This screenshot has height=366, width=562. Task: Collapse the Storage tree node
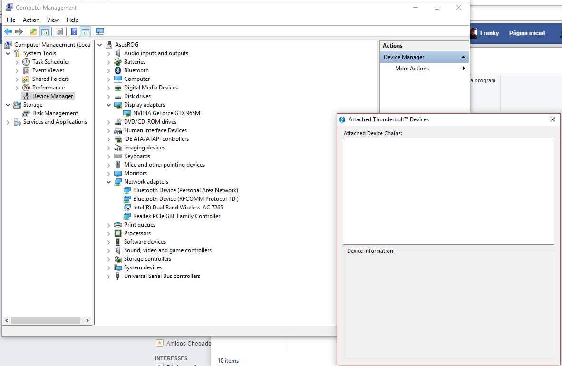point(8,105)
